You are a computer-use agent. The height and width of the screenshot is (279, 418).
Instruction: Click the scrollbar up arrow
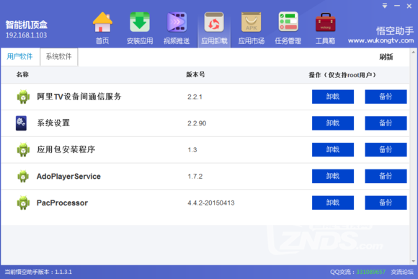414,52
